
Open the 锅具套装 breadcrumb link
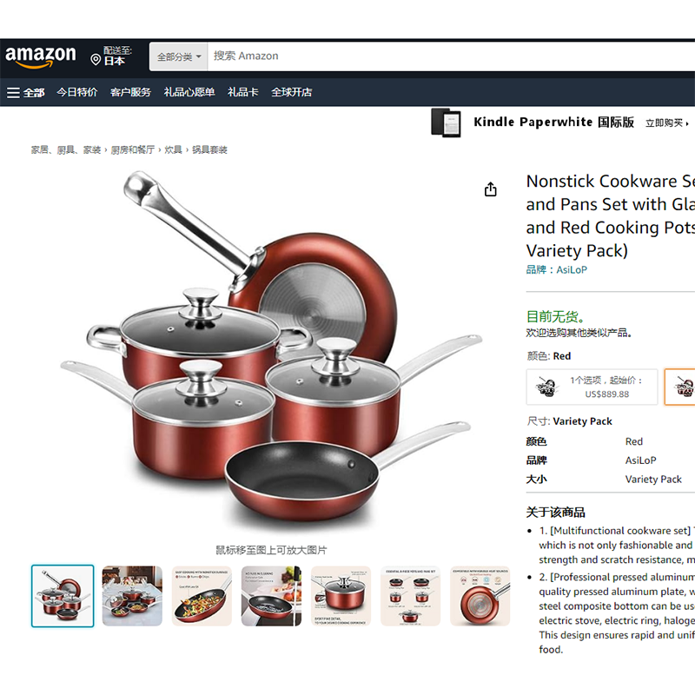(209, 149)
